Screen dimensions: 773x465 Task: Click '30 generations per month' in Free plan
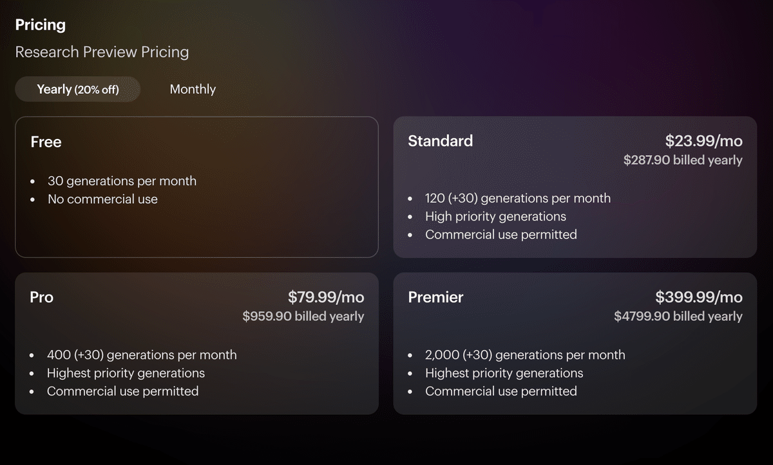pyautogui.click(x=122, y=181)
